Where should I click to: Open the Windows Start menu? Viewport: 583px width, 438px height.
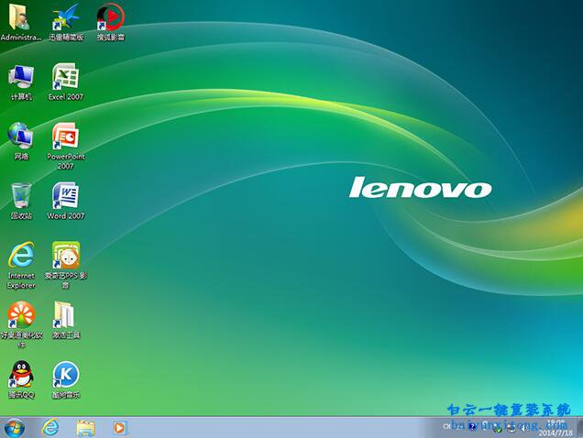coord(15,427)
